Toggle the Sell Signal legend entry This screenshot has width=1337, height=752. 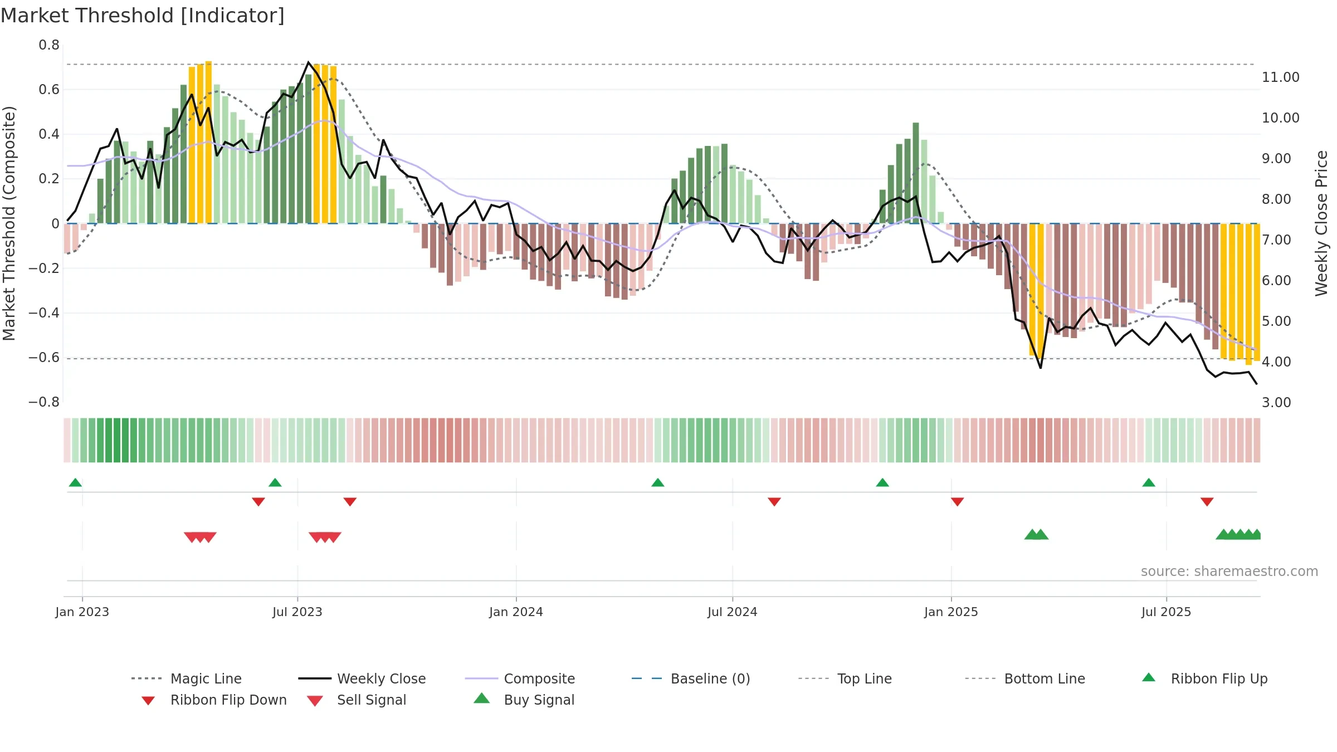(x=357, y=700)
